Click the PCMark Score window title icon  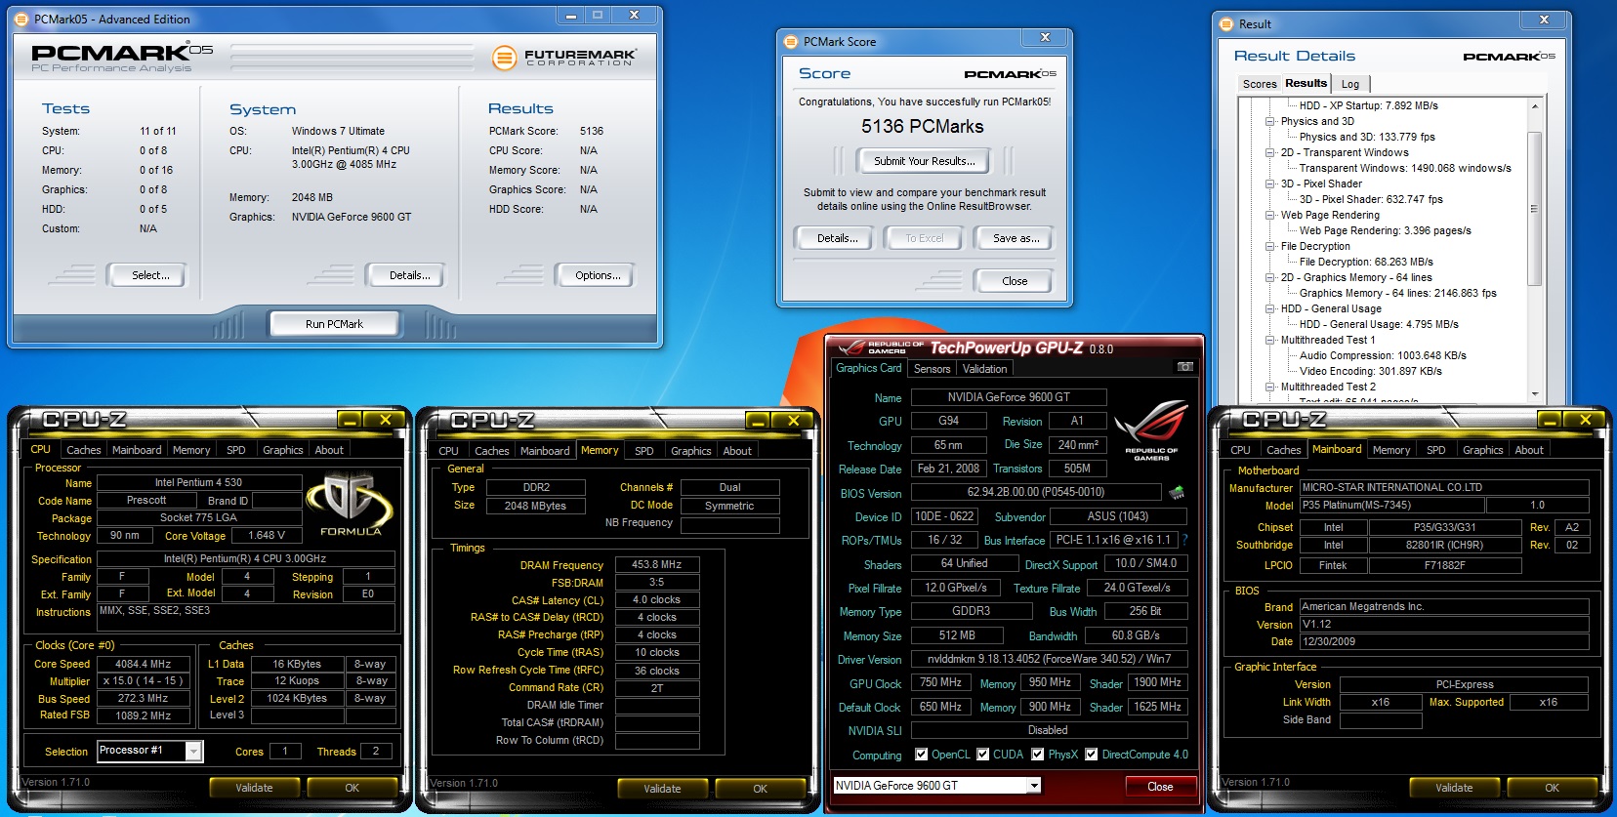(x=792, y=41)
